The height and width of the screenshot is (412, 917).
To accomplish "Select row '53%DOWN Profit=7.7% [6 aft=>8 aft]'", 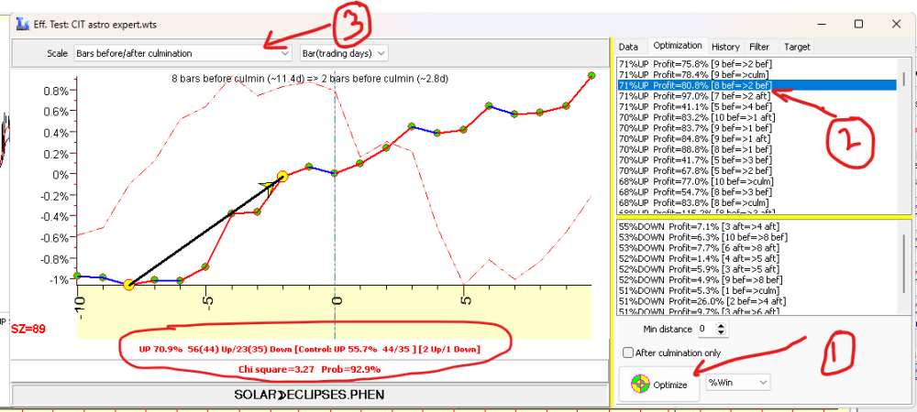I will point(757,247).
